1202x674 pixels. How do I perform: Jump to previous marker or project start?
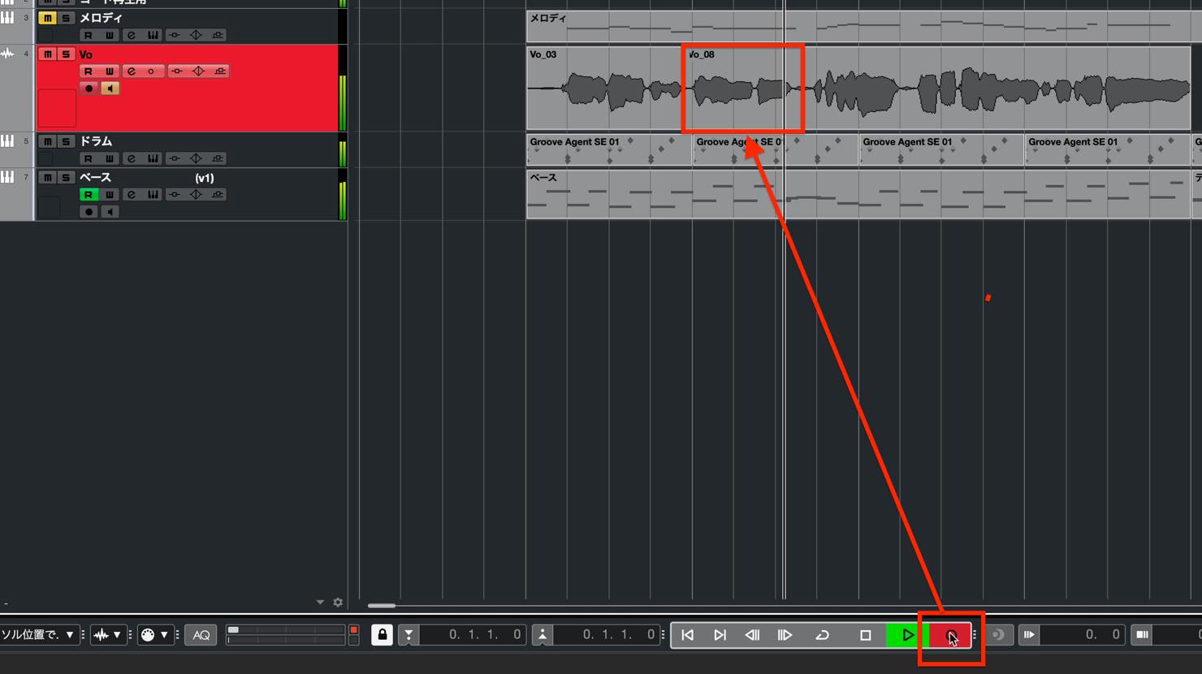(x=688, y=635)
